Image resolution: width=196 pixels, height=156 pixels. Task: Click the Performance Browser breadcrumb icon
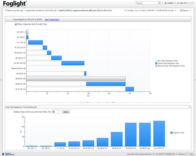click(x=5, y=10)
